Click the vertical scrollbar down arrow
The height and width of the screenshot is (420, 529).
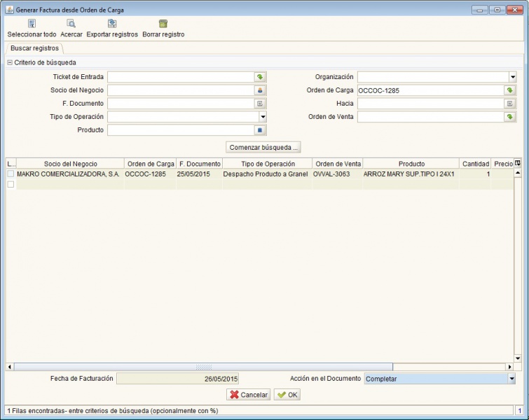click(x=518, y=358)
